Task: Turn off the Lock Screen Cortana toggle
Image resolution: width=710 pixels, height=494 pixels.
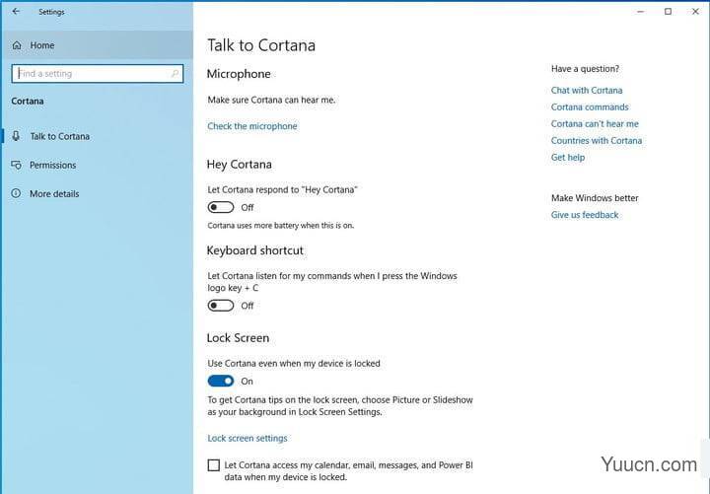Action: 221,382
